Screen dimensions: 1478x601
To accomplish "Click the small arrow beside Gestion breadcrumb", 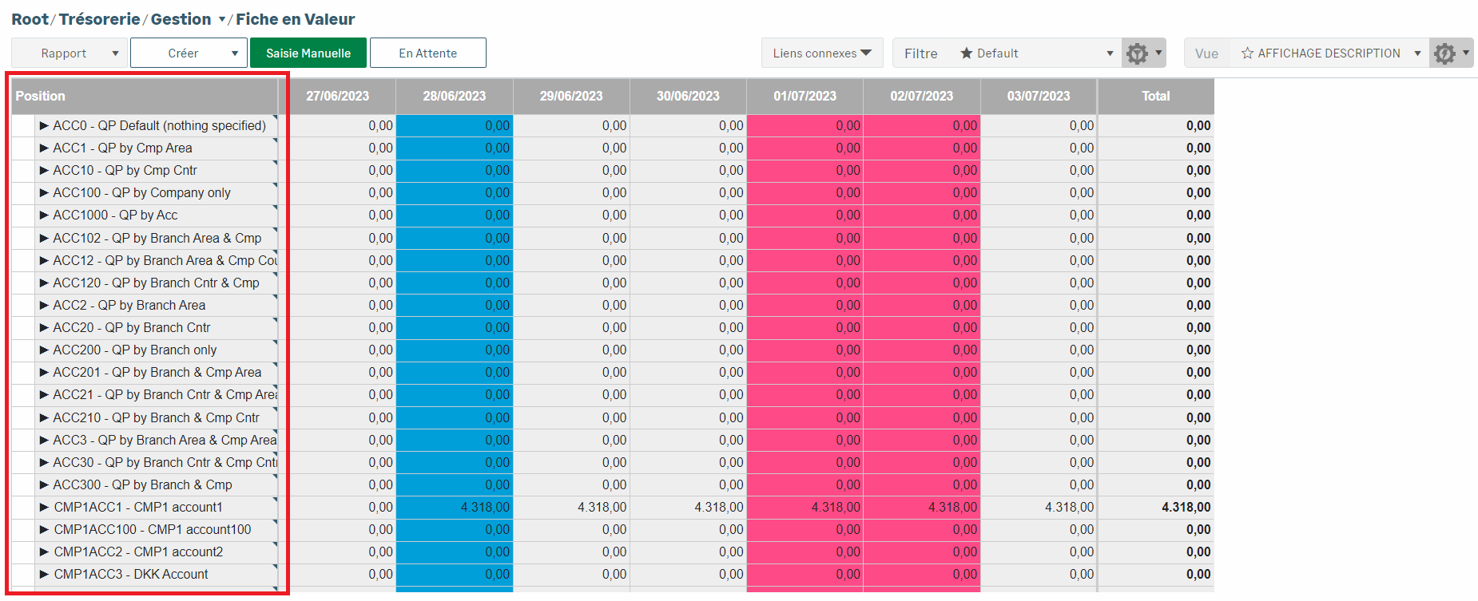I will coord(221,20).
